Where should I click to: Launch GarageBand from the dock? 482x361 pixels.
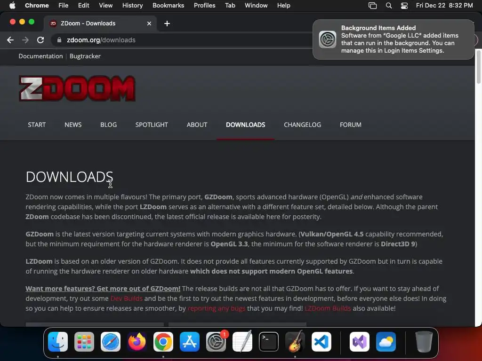point(295,342)
